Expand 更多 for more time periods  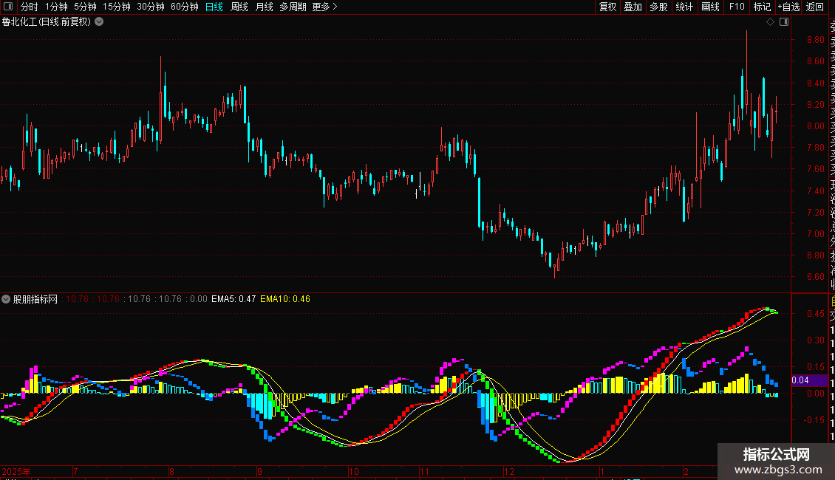pos(324,7)
